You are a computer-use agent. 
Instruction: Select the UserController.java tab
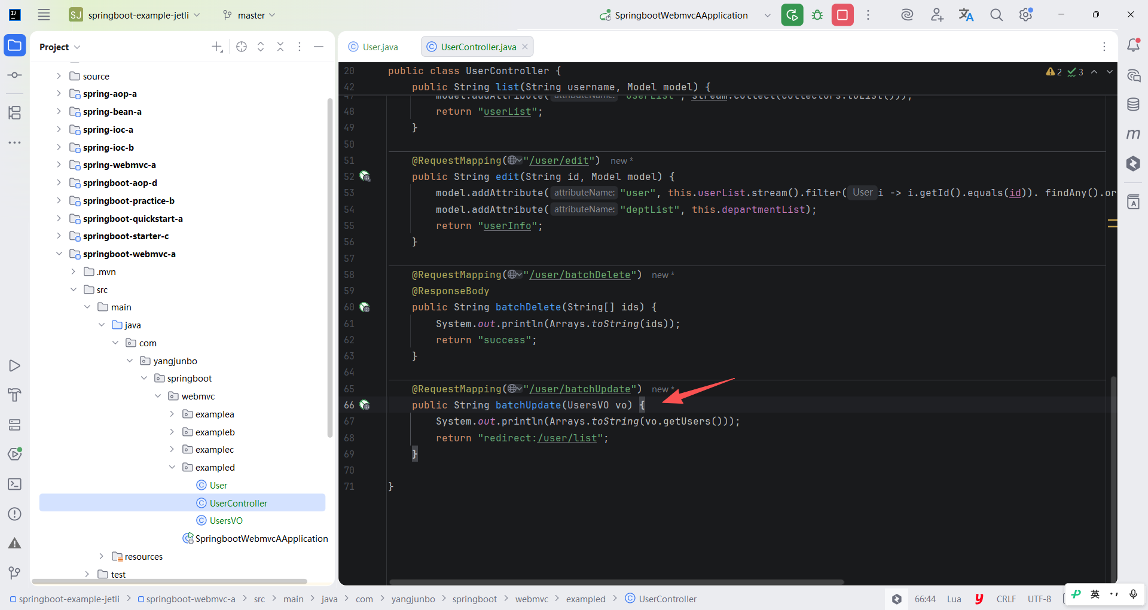477,47
